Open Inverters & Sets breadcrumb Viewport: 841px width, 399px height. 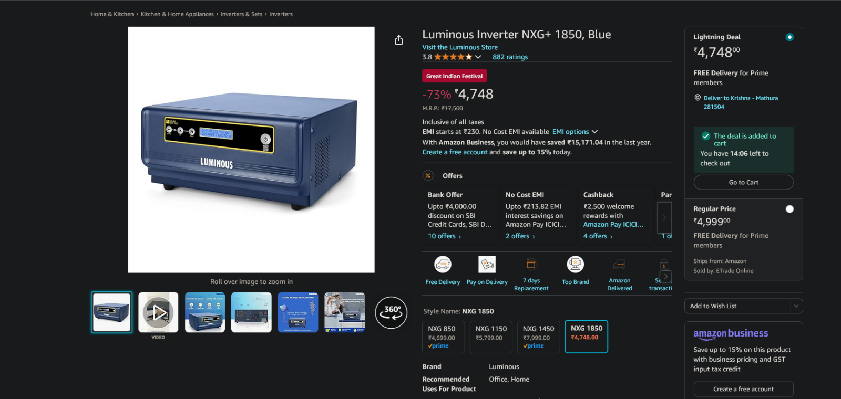[x=241, y=14]
